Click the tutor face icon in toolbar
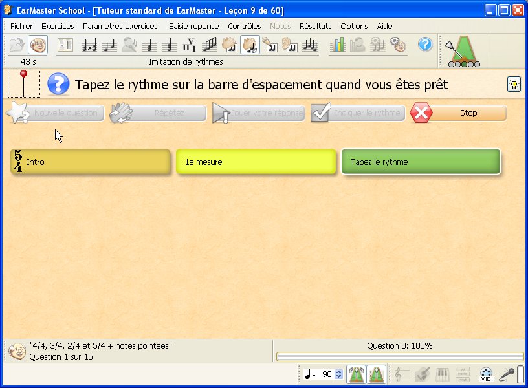This screenshot has height=388, width=528. (x=38, y=45)
